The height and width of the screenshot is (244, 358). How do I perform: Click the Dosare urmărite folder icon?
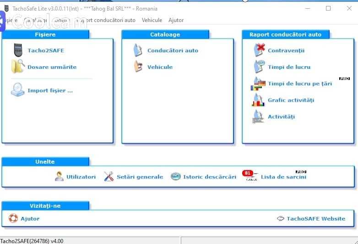(18, 67)
